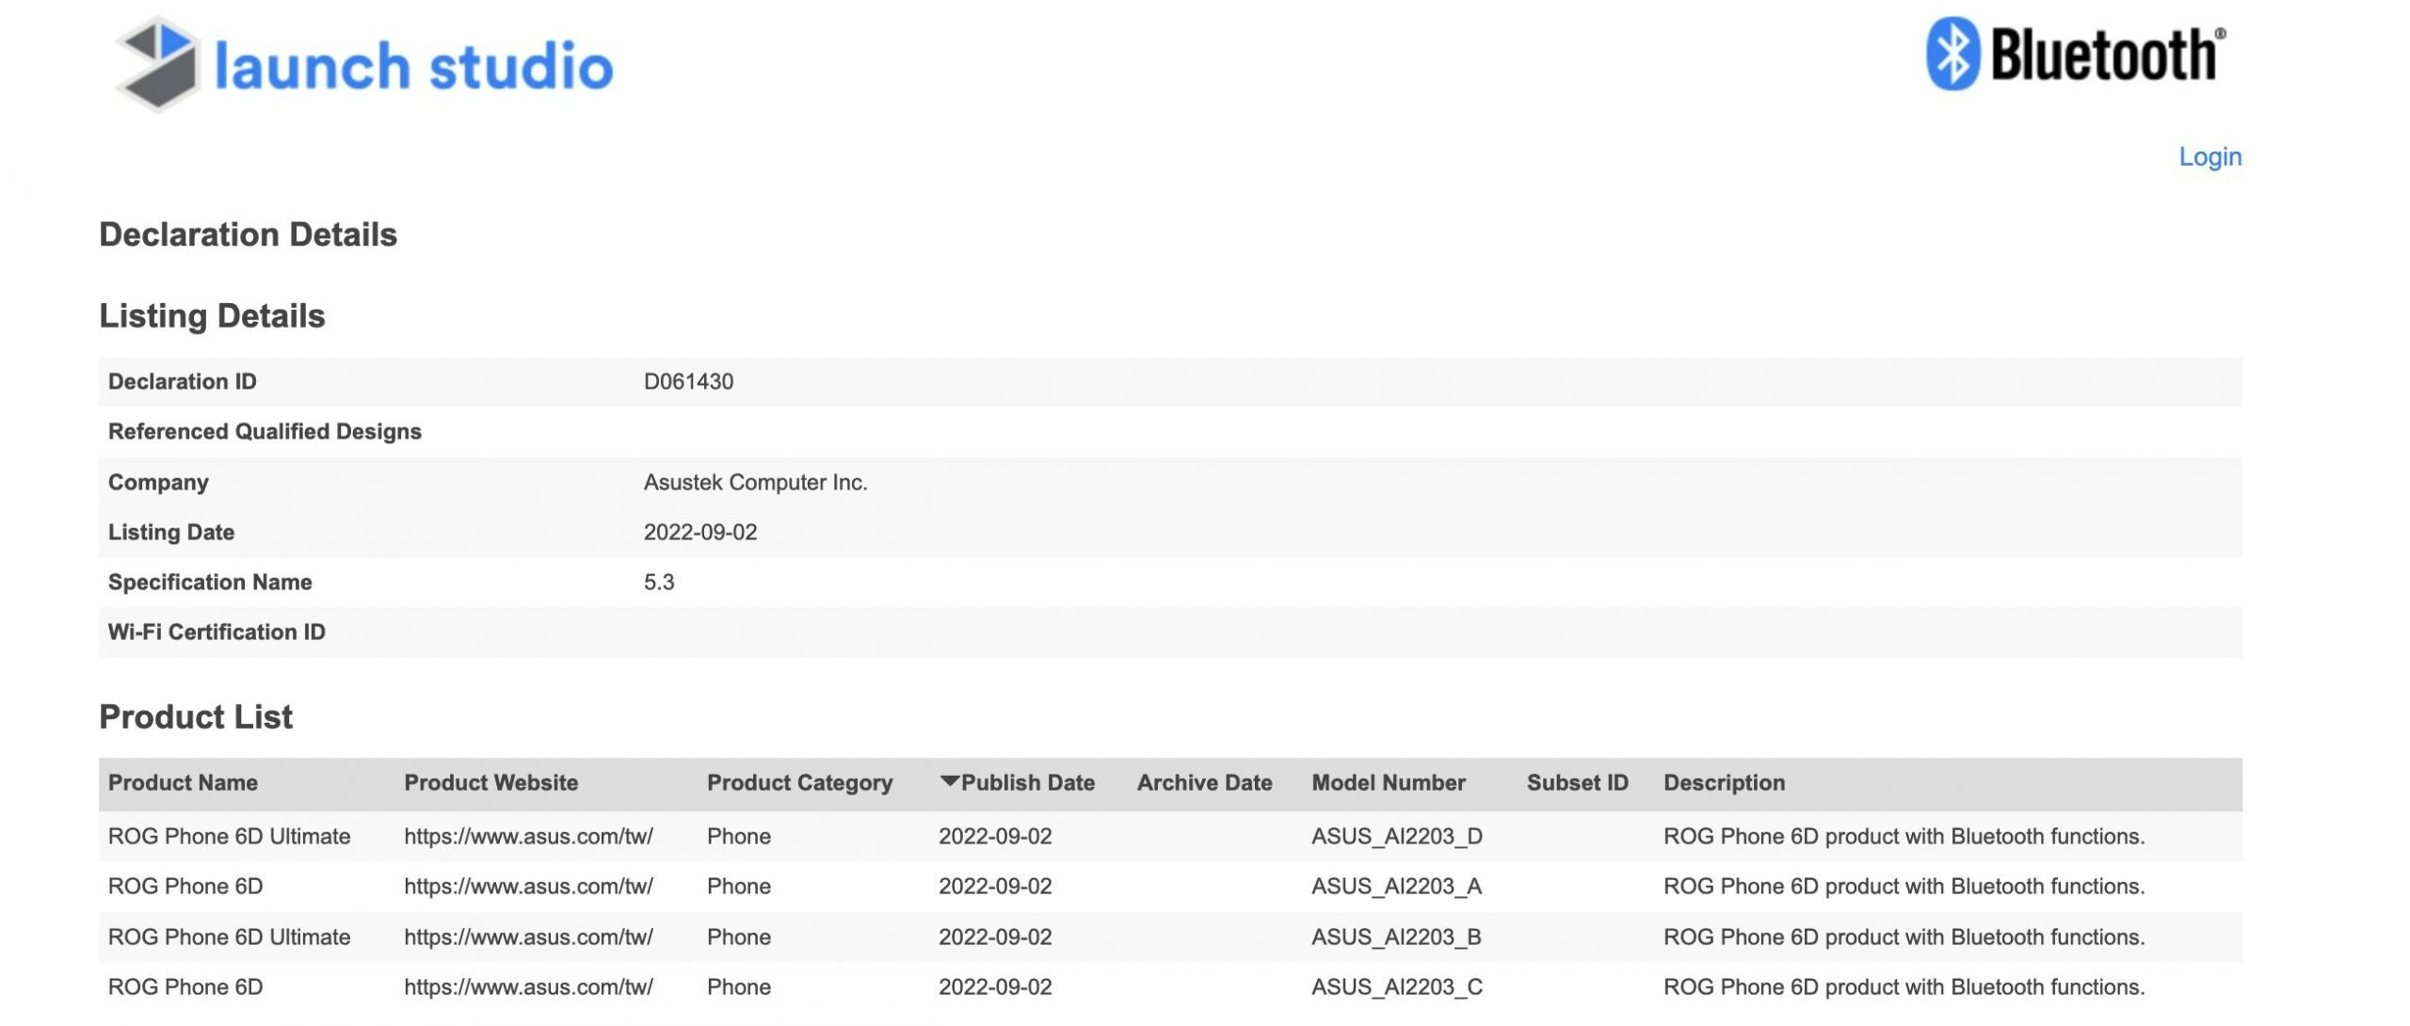
Task: Click Referenced Qualified Designs label
Action: [x=265, y=431]
